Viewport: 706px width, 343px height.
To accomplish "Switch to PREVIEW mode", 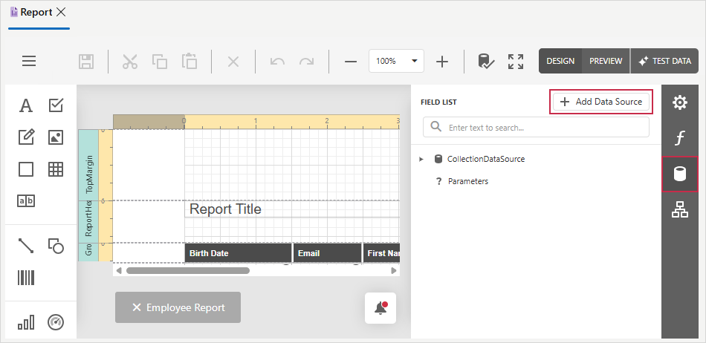I will click(606, 61).
